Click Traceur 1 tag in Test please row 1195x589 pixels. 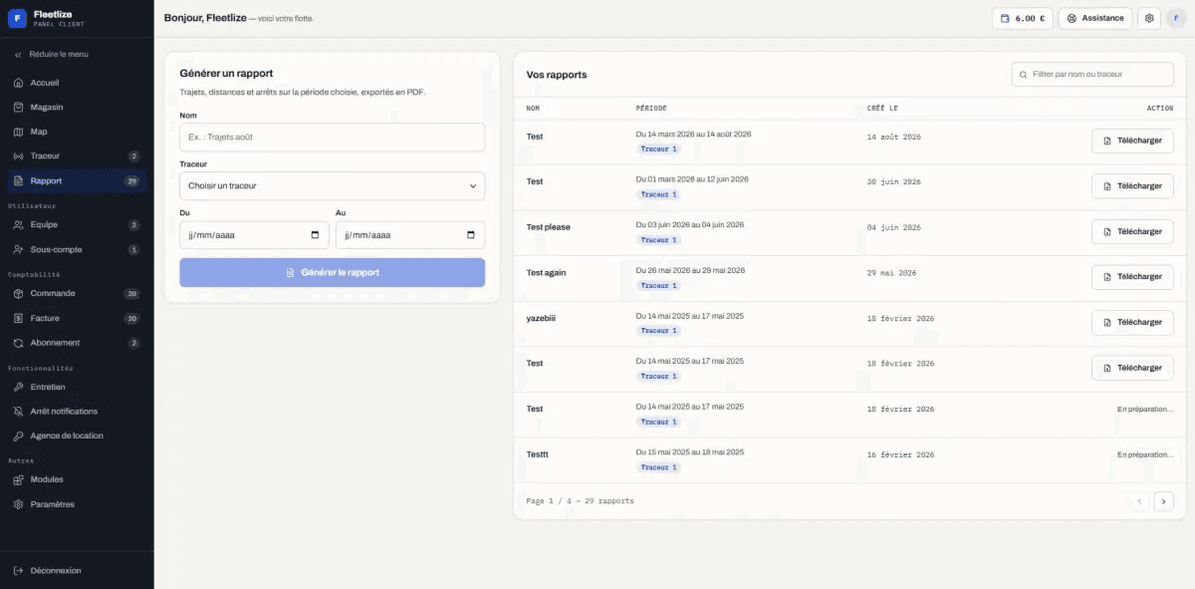coord(658,240)
